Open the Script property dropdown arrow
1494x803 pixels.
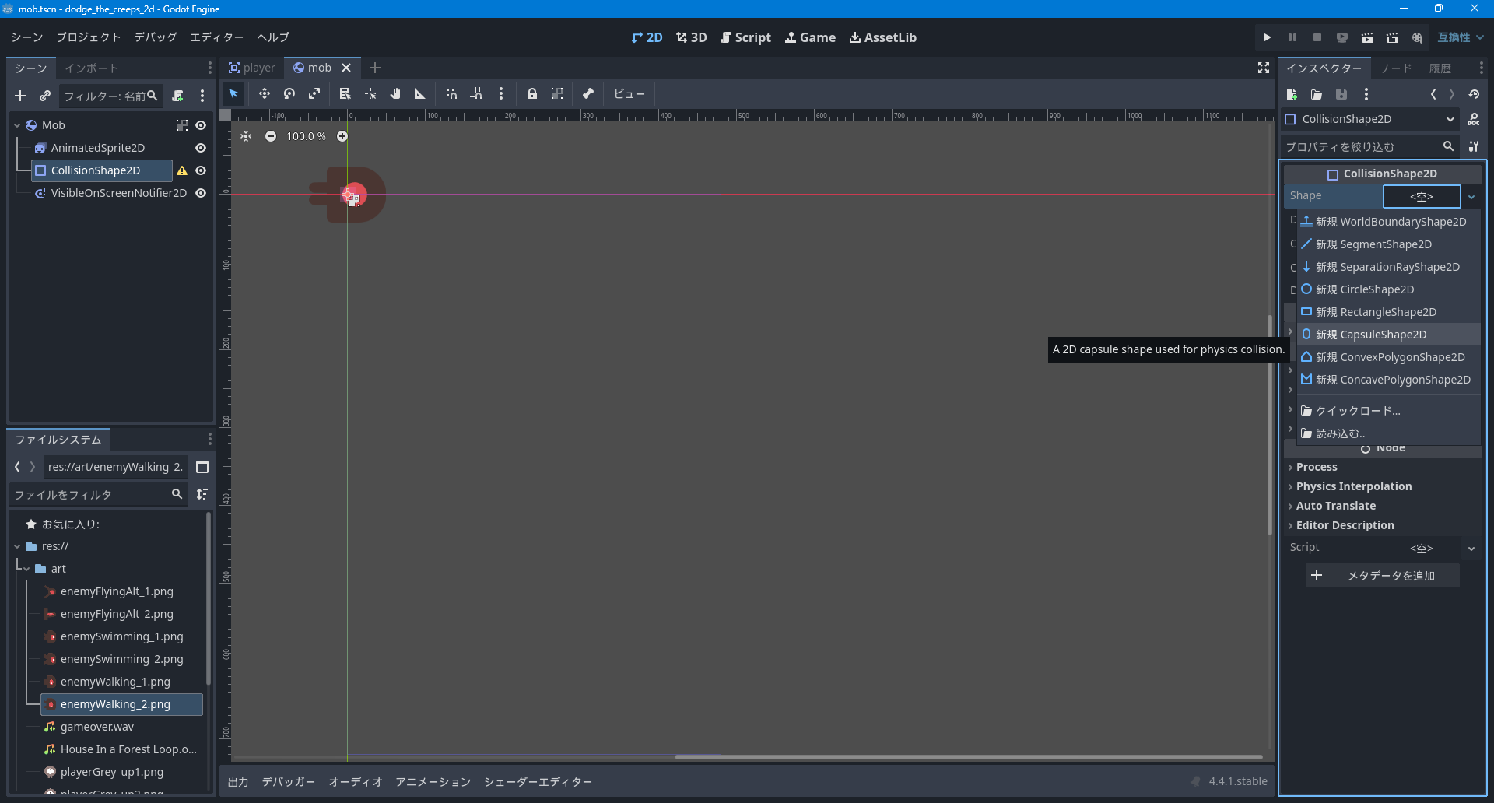(1471, 548)
